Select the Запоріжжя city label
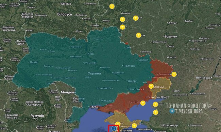The width and height of the screenshot is (221, 132). tap(136, 89)
